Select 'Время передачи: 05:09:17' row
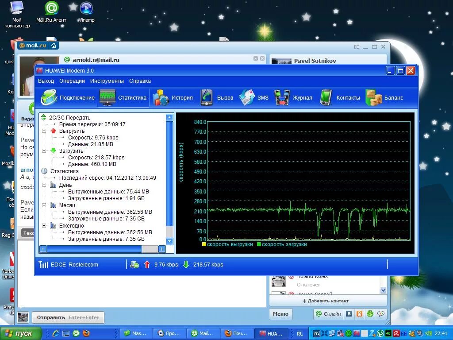453x340 pixels. (x=92, y=124)
